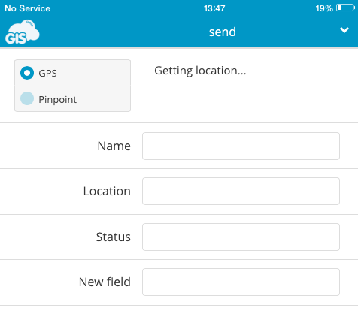Screen dimensions: 358x311
Task: Select the Pinpoint radio button
Action: [x=27, y=98]
